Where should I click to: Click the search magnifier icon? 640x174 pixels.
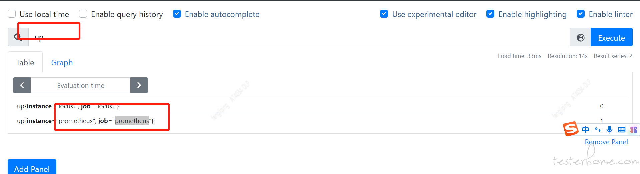coord(18,37)
